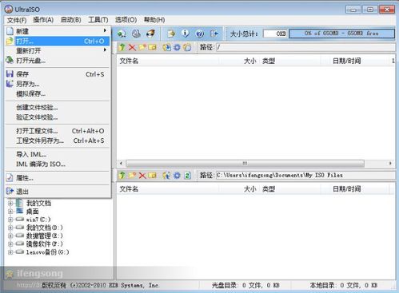The image size is (399, 293).
Task: Click the red delete X in upper toolbar
Action: (132, 48)
